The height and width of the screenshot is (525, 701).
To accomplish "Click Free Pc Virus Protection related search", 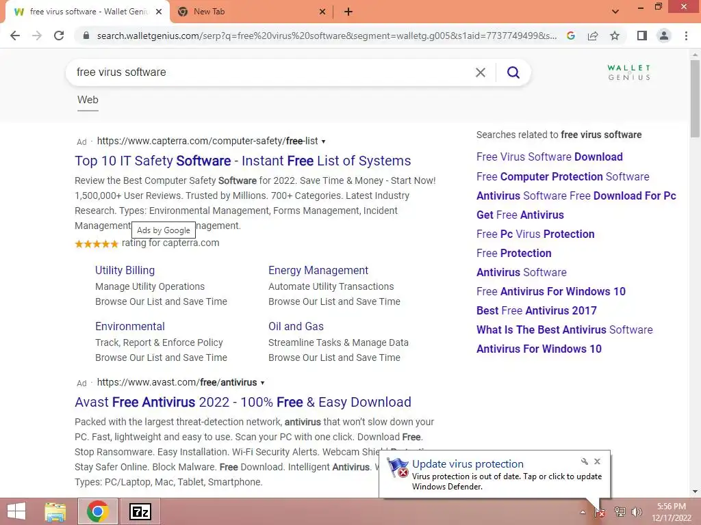I will tap(535, 234).
